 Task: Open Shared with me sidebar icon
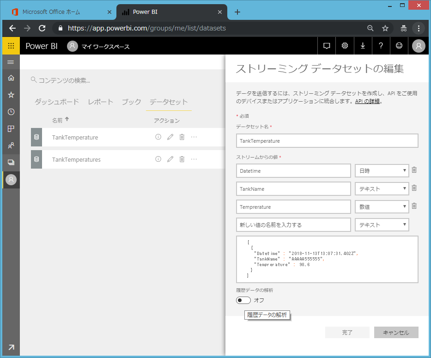(11, 146)
